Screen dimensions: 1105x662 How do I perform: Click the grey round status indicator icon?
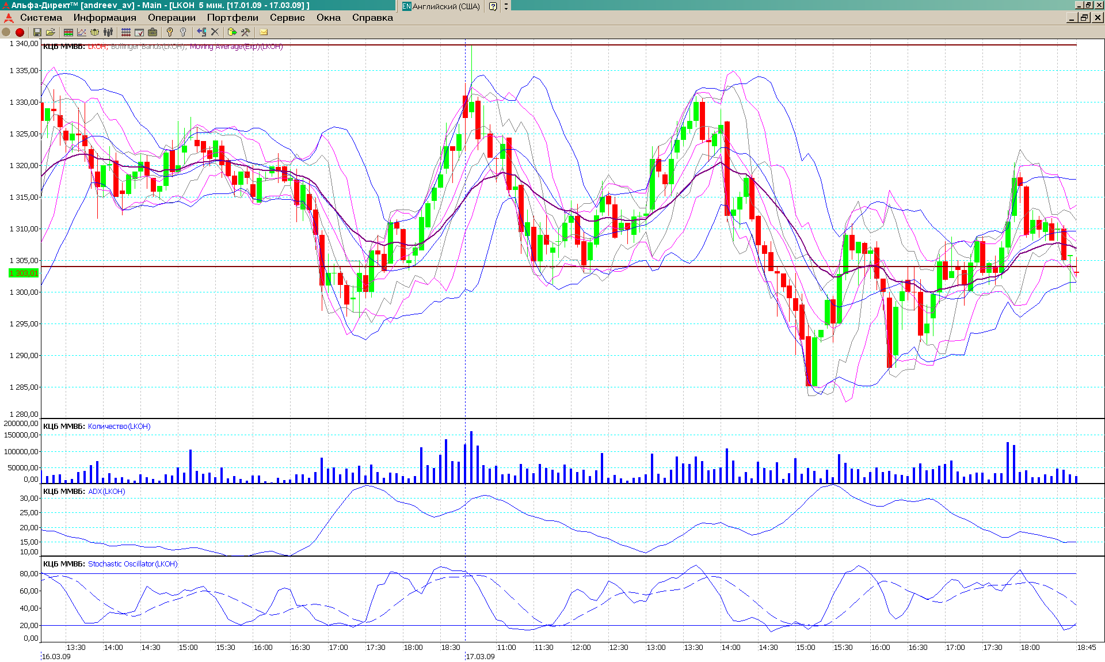point(6,32)
